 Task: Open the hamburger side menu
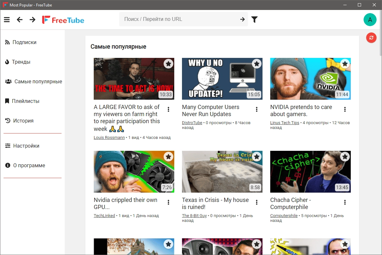click(x=7, y=20)
